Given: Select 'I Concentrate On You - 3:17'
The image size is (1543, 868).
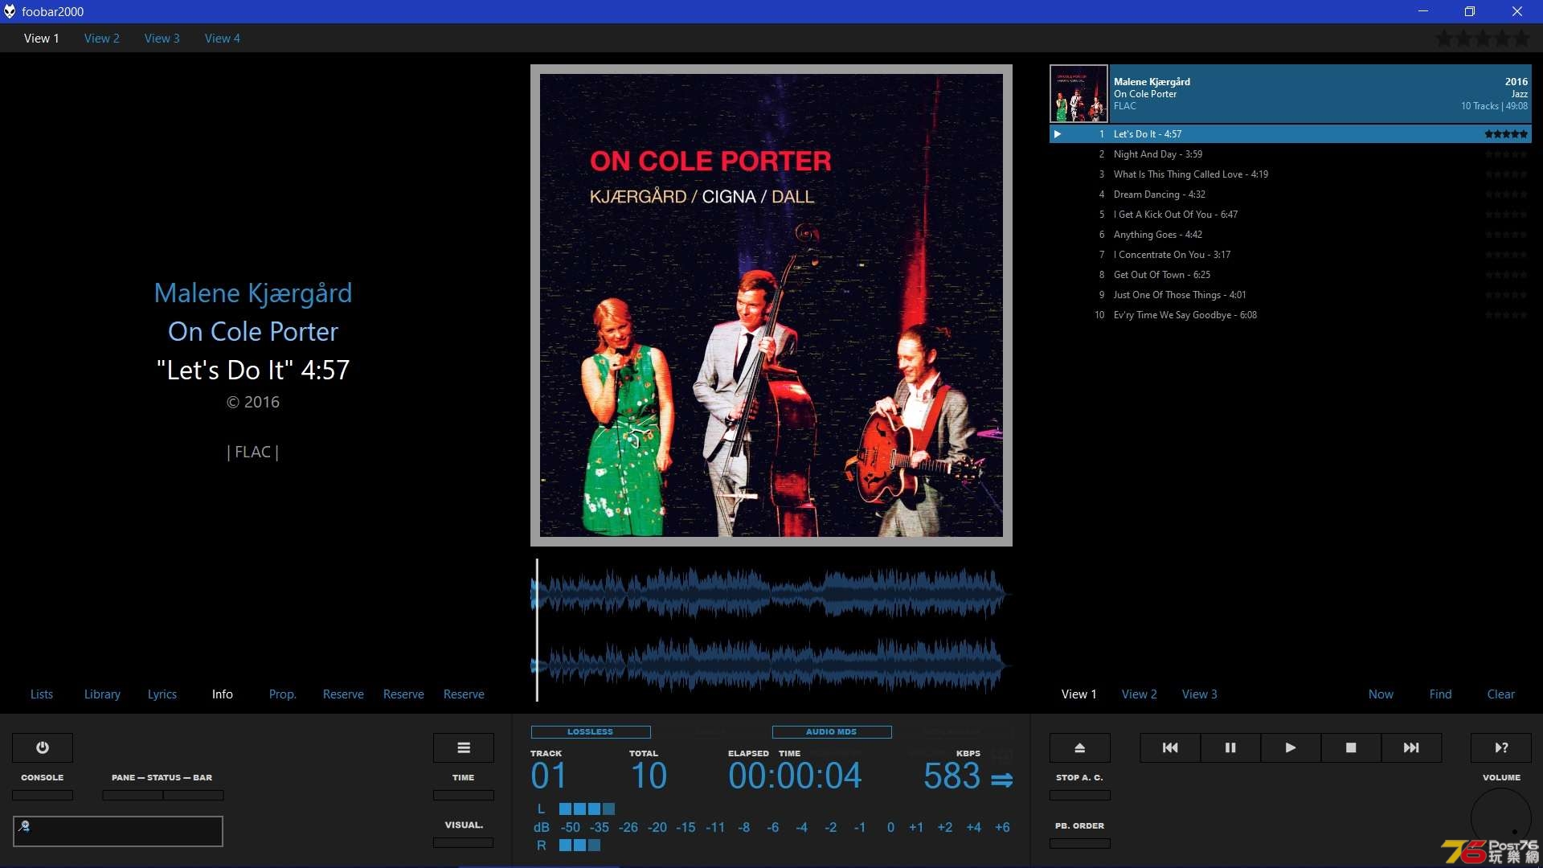Looking at the screenshot, I should (x=1291, y=255).
